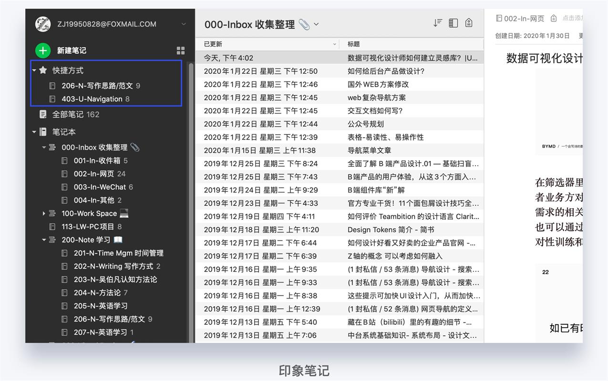
Task: Click the sort chevron in 已更新 column header
Action: [334, 44]
